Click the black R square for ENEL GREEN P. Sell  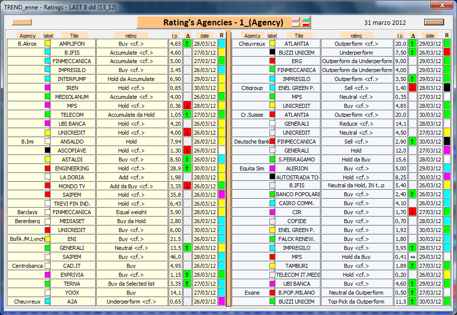pyautogui.click(x=447, y=88)
